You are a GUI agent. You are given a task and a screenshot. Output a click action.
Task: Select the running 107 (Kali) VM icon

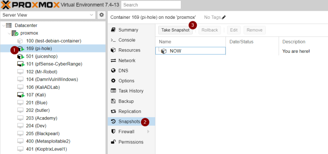pos(21,95)
